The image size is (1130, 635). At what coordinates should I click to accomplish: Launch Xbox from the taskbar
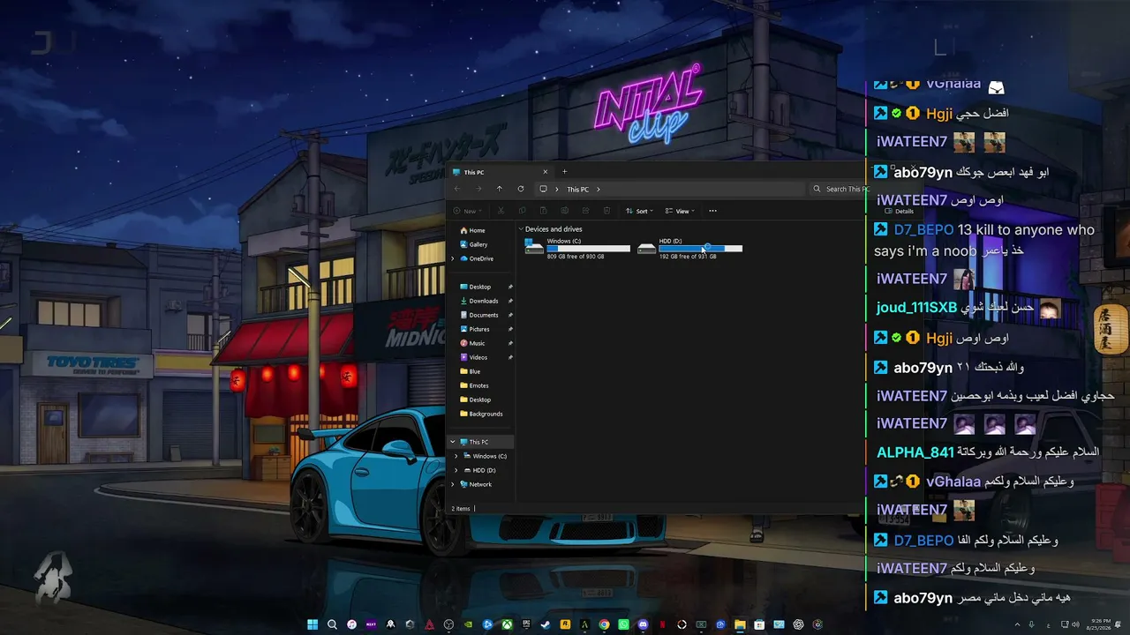pos(507,624)
